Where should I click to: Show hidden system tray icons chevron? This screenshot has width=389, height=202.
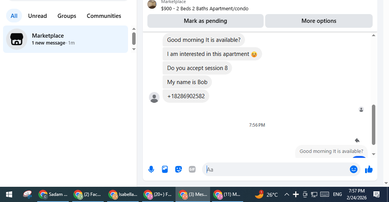[x=286, y=194]
